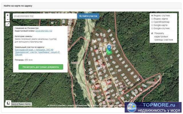Open the map in Яндекс Картах link
This screenshot has width=183, height=114.
(21, 104)
